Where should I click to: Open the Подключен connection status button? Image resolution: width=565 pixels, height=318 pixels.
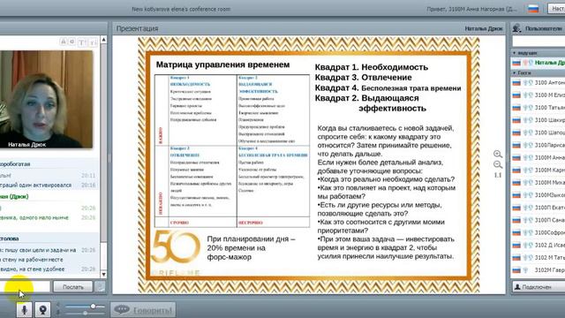(539, 287)
